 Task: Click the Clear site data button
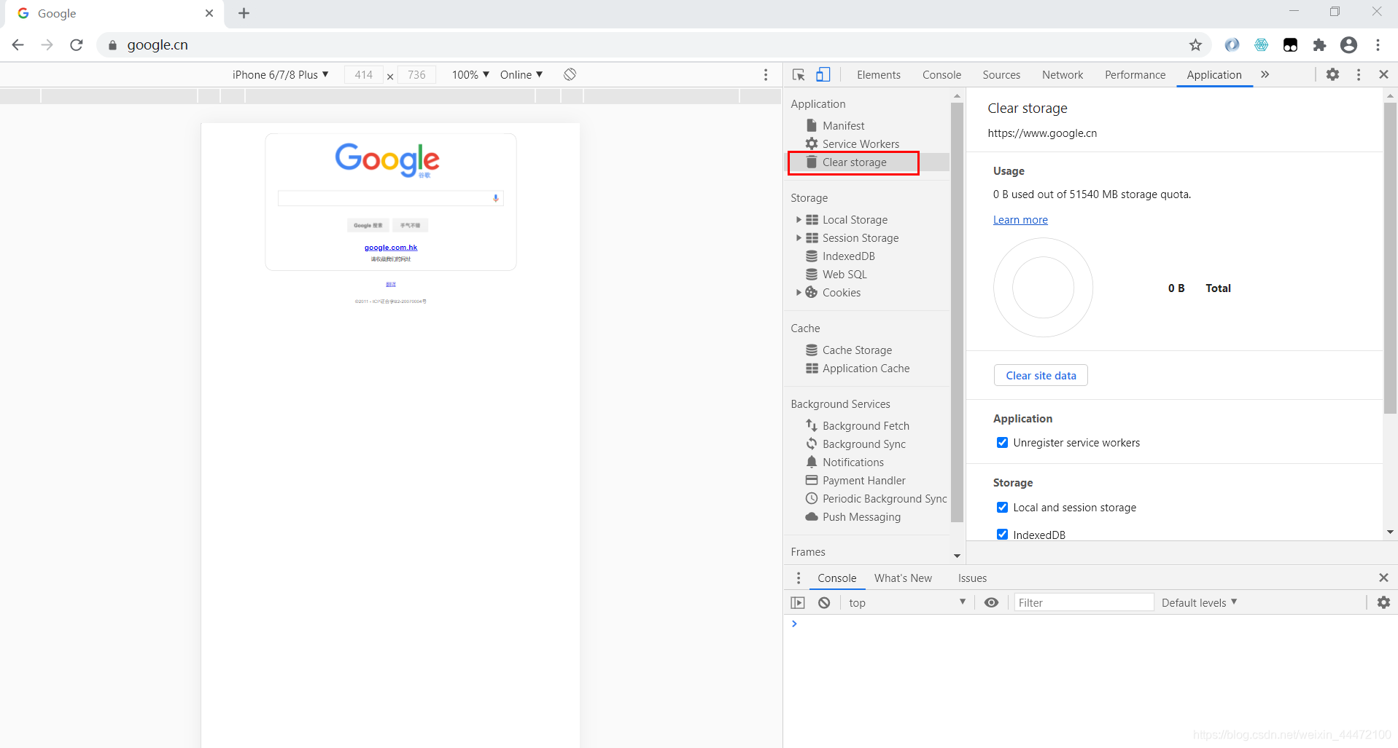click(1041, 375)
